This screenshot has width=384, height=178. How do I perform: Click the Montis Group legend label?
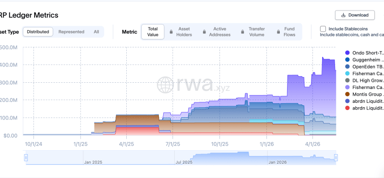(368, 94)
